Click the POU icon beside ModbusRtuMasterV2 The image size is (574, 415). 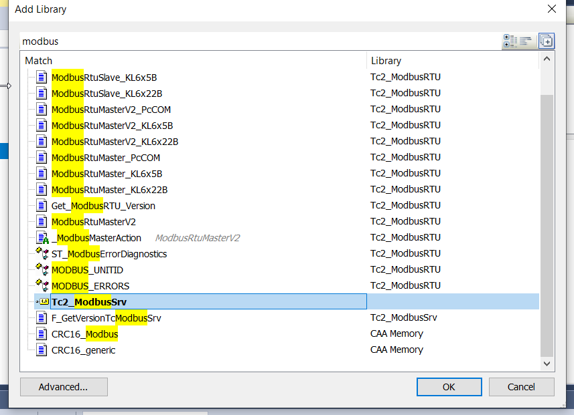tap(42, 222)
